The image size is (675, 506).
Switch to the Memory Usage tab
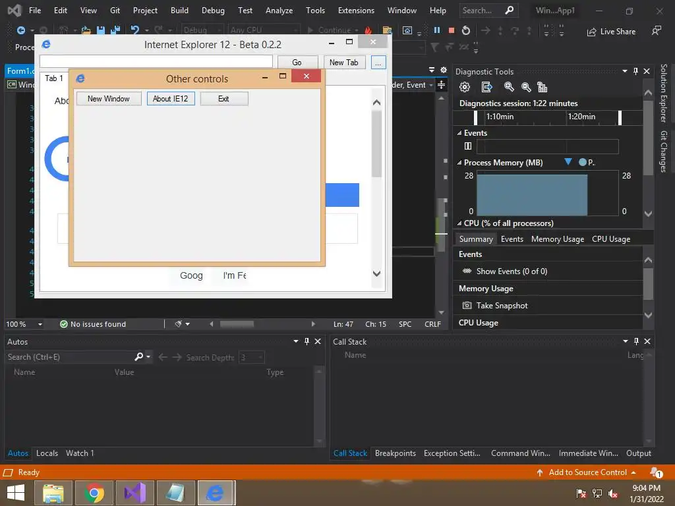558,239
